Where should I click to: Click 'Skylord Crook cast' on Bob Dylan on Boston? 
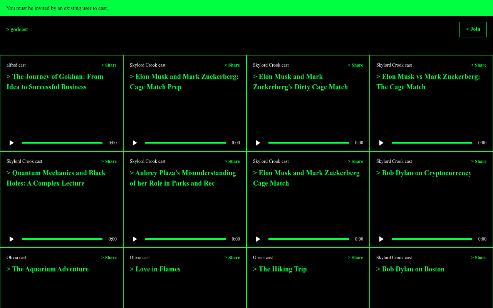(x=394, y=258)
